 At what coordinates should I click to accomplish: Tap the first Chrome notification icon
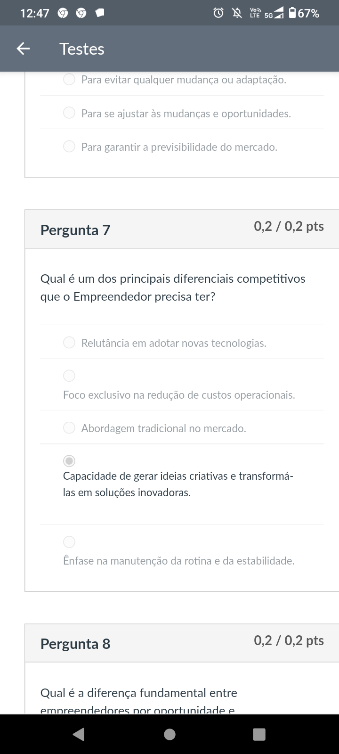click(x=63, y=14)
